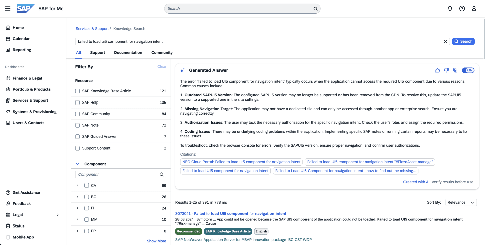Disable the Generated Answer ON toggle
The image size is (485, 245).
coord(468,70)
